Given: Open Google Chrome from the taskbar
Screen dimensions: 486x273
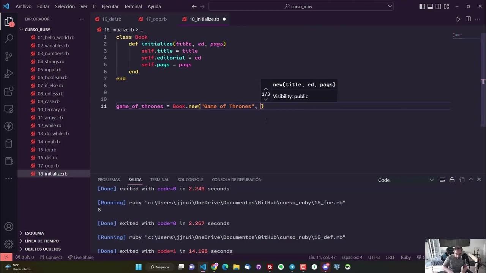Looking at the screenshot, I should pyautogui.click(x=215, y=267).
